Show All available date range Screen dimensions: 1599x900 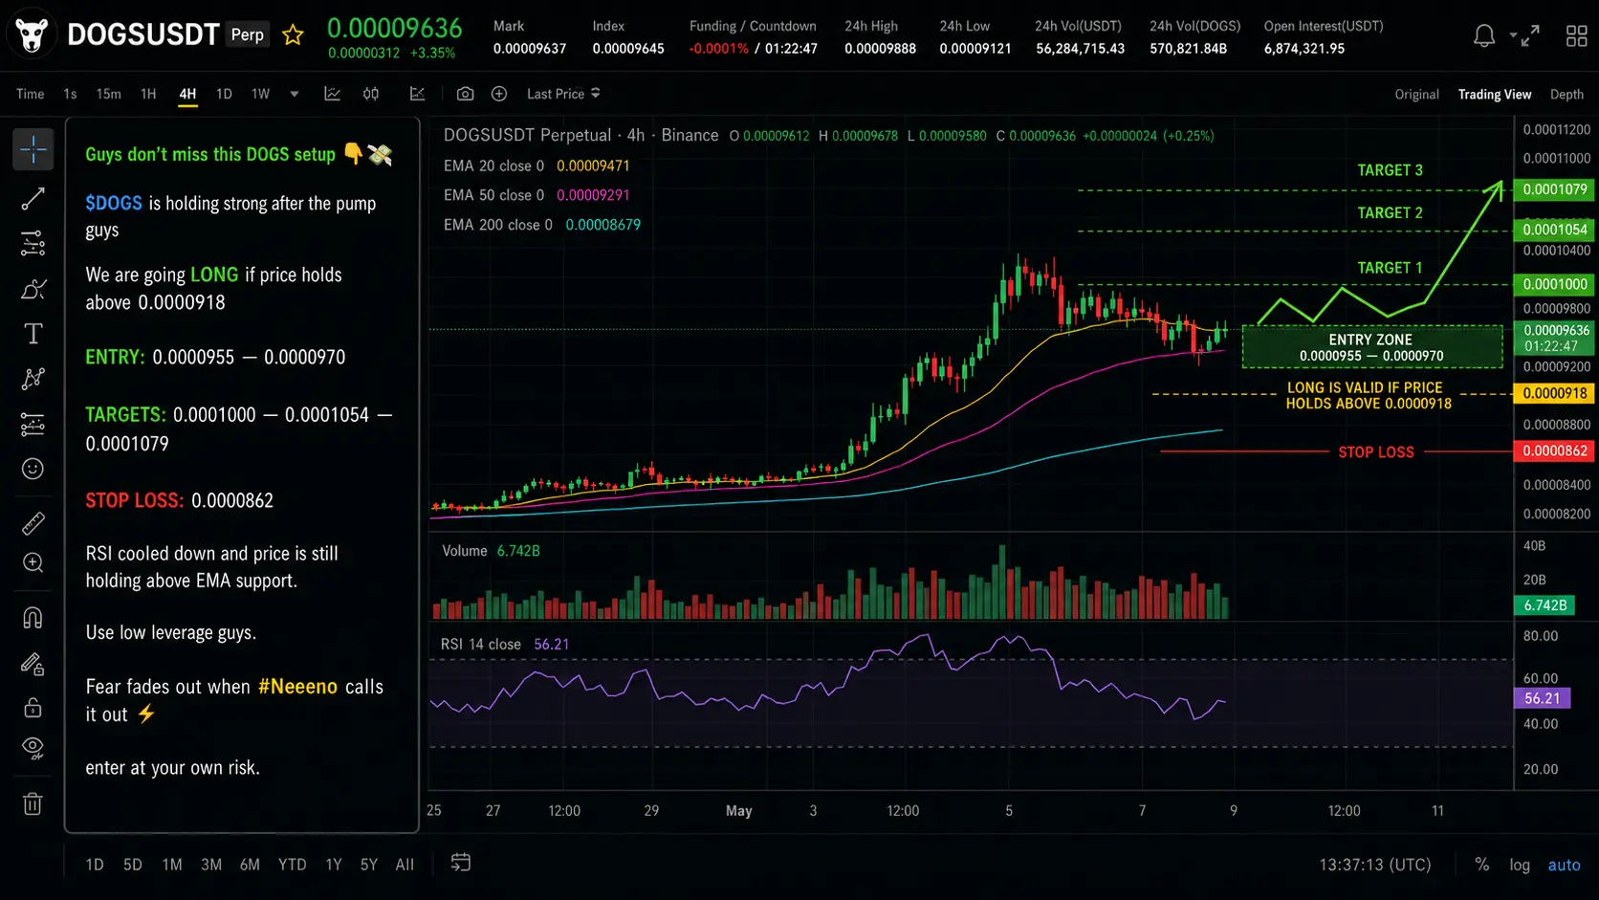point(405,865)
